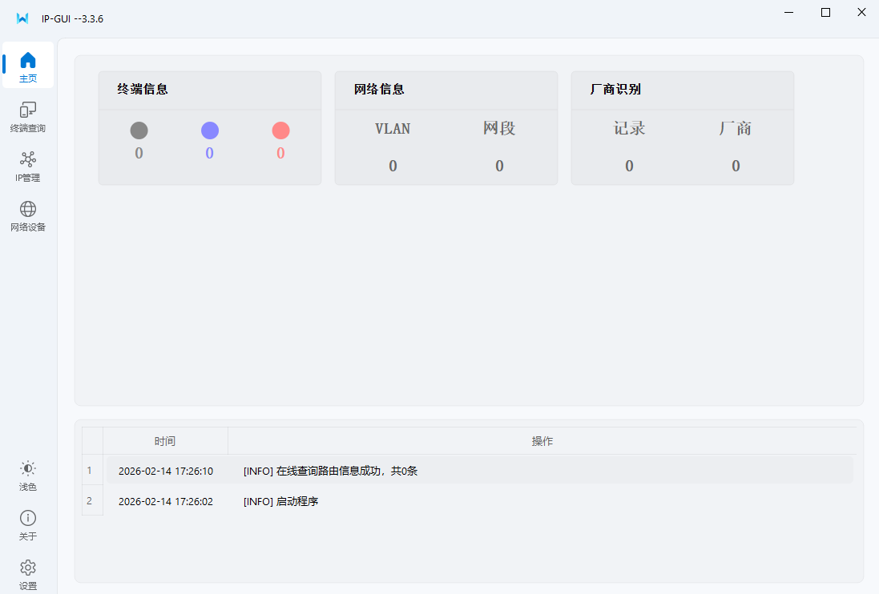Select the 网络信息 card header

tap(375, 89)
